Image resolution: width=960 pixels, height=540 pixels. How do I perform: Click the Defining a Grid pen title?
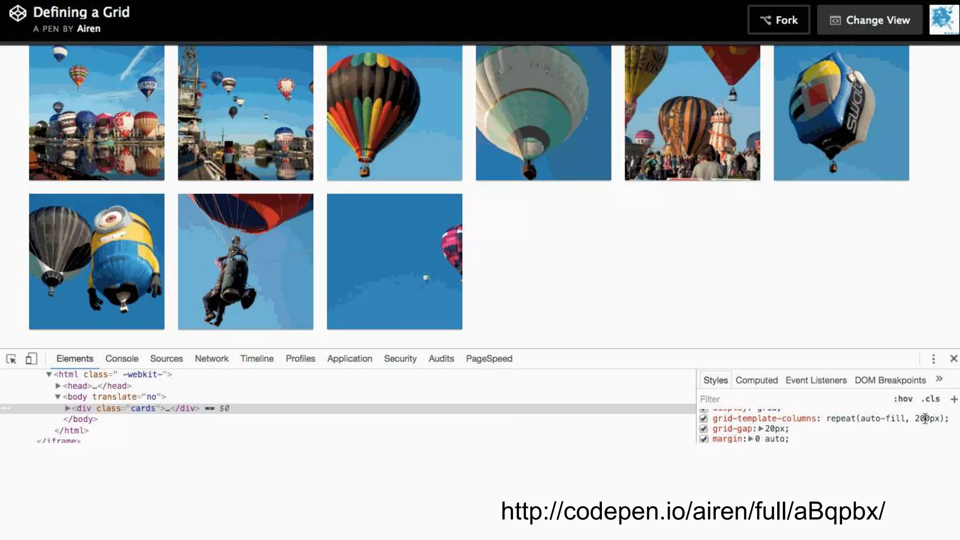coord(81,12)
